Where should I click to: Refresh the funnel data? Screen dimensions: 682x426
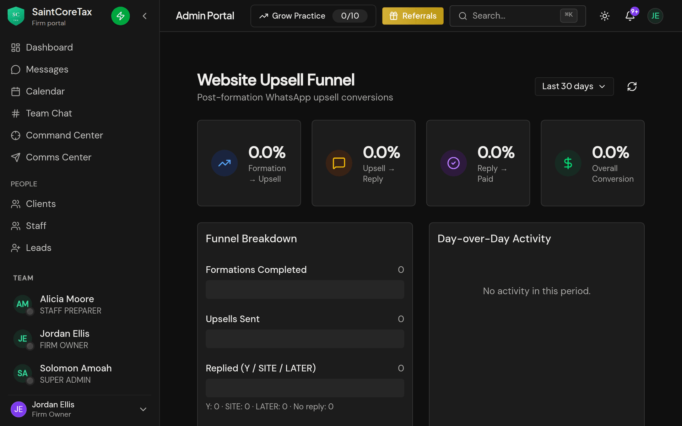[632, 87]
